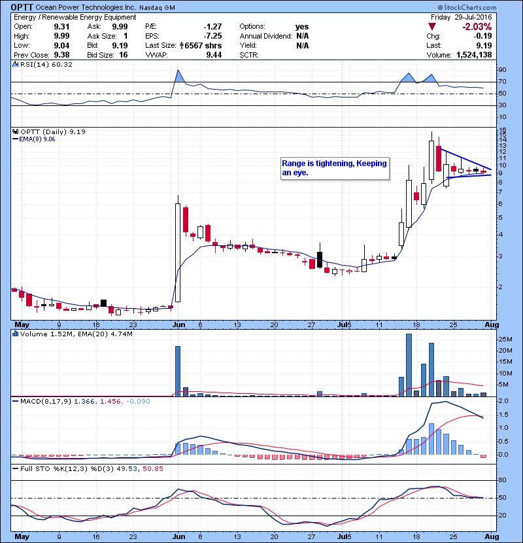Click the OPTT ticker symbol in header
523x543 pixels.
click(x=22, y=7)
